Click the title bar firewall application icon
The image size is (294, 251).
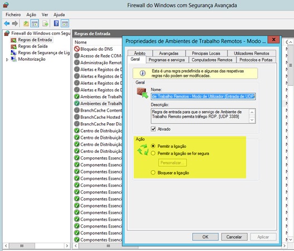click(6, 5)
